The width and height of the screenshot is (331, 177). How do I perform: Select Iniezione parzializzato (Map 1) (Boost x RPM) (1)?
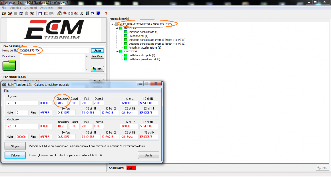click(x=157, y=40)
